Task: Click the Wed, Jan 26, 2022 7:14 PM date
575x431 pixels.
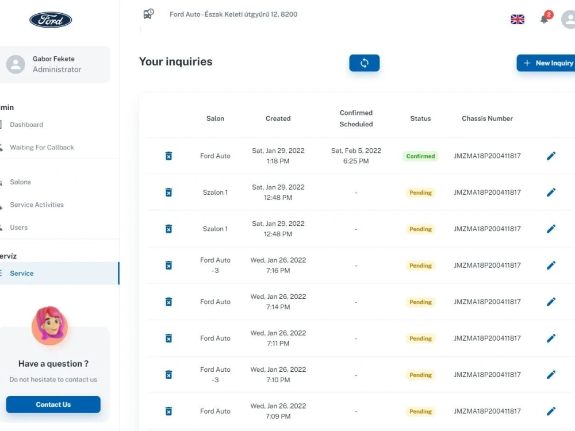Action: [x=278, y=302]
